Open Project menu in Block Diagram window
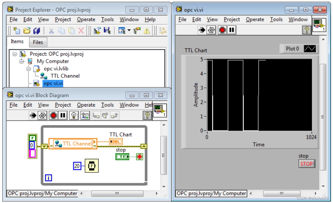The image size is (333, 203). 63,105
